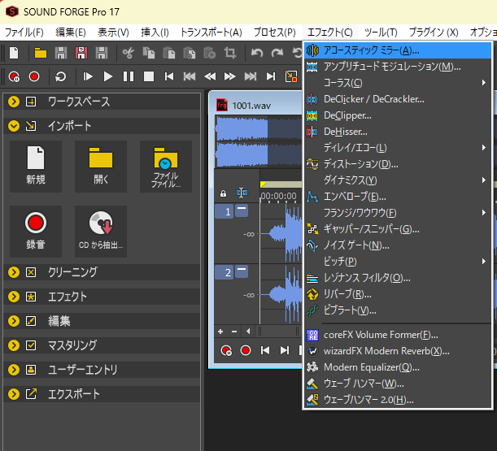
Task: Expand the マスタリング section
Action: tap(14, 345)
